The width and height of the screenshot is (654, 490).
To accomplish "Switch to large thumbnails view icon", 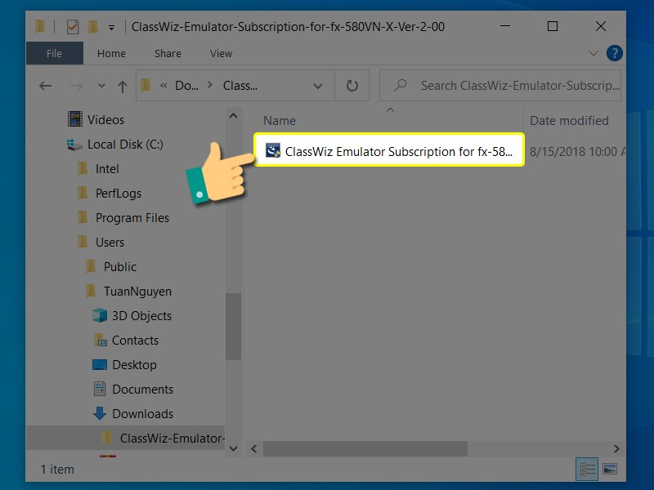I will point(609,469).
